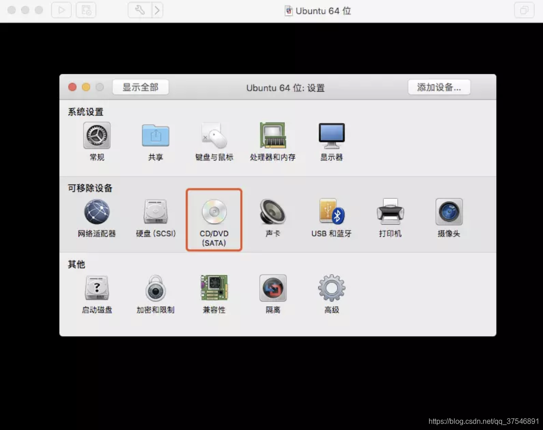This screenshot has height=430, width=543.
Task: Open 处理器和内存 processor and memory settings
Action: [273, 135]
